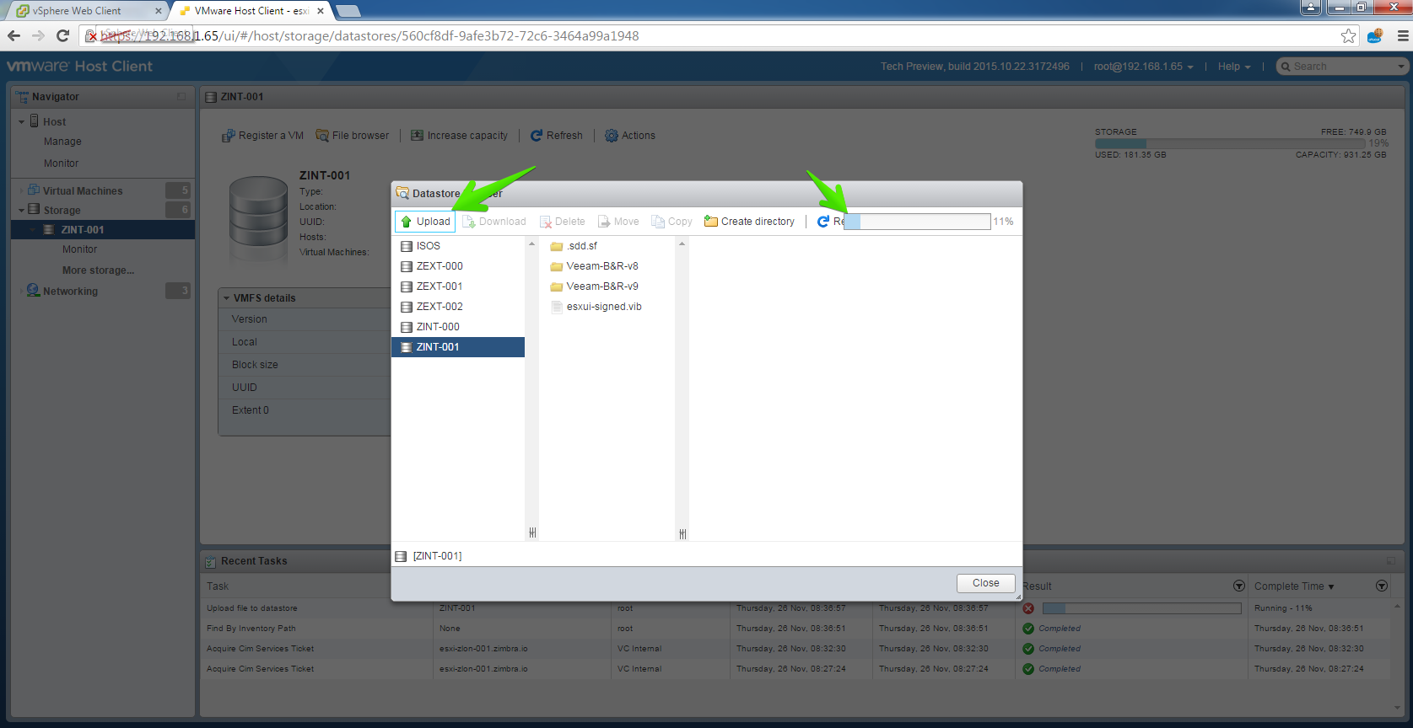Collapse the VMFS details section

coord(227,298)
